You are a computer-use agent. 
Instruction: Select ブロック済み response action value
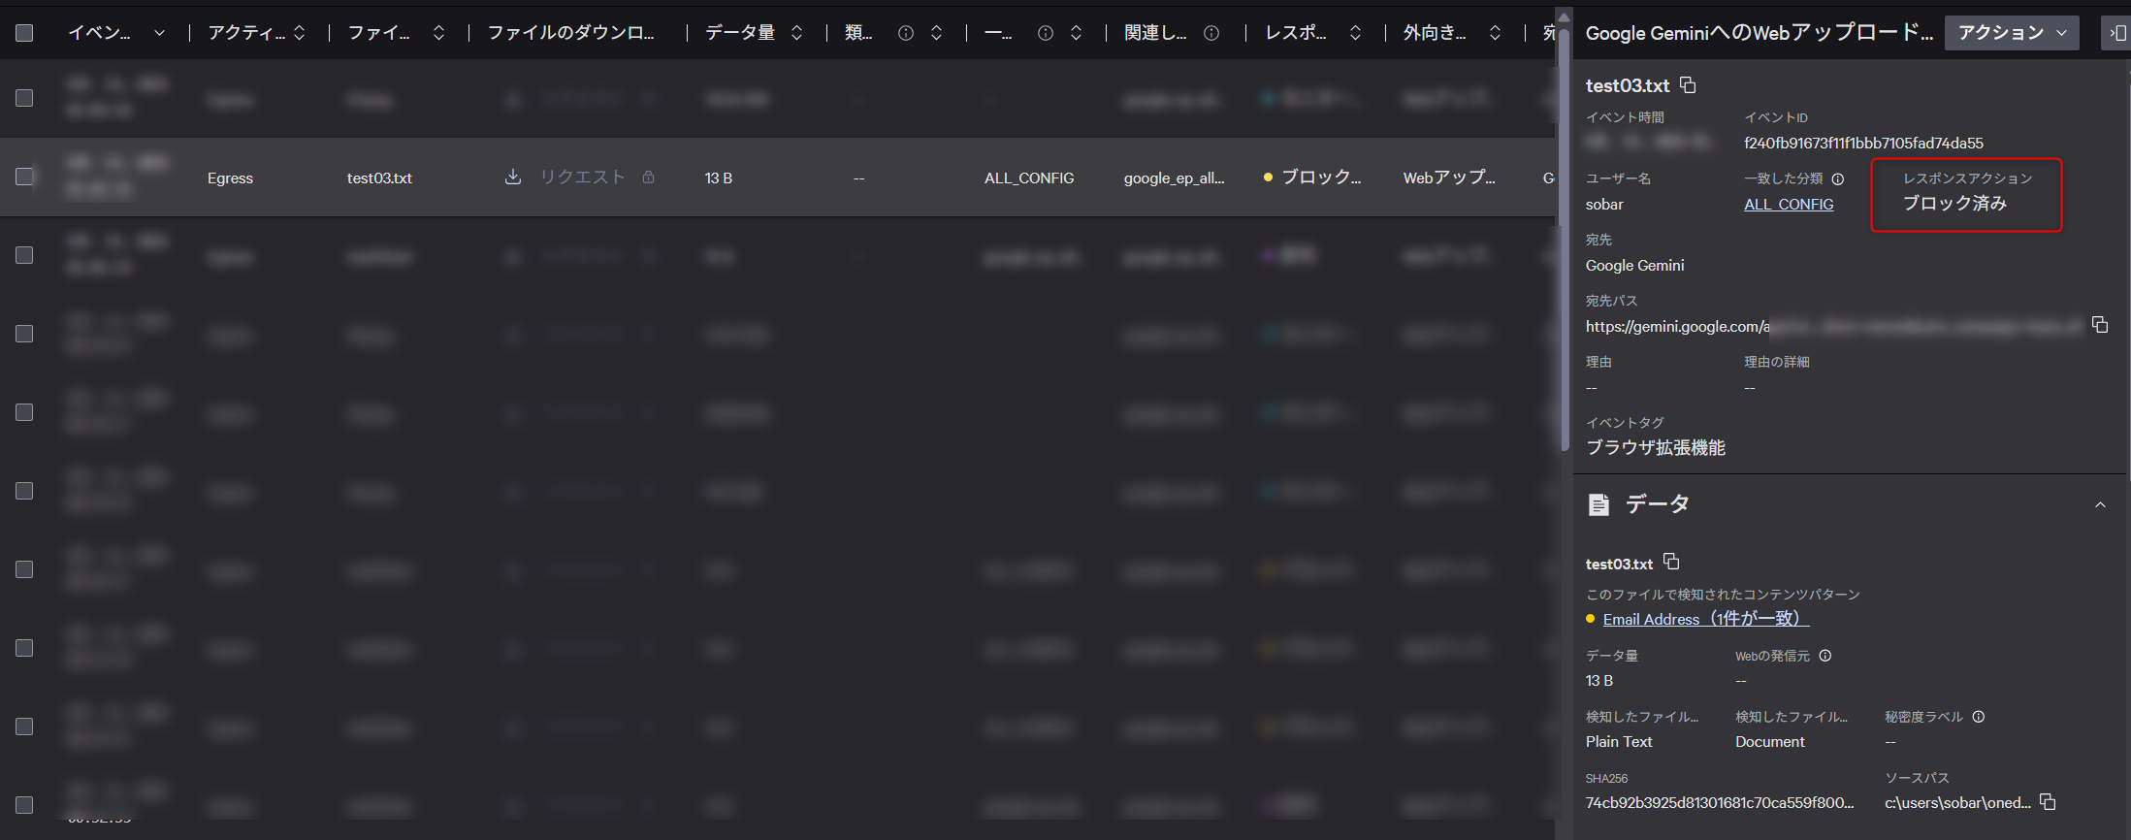[x=1954, y=204]
